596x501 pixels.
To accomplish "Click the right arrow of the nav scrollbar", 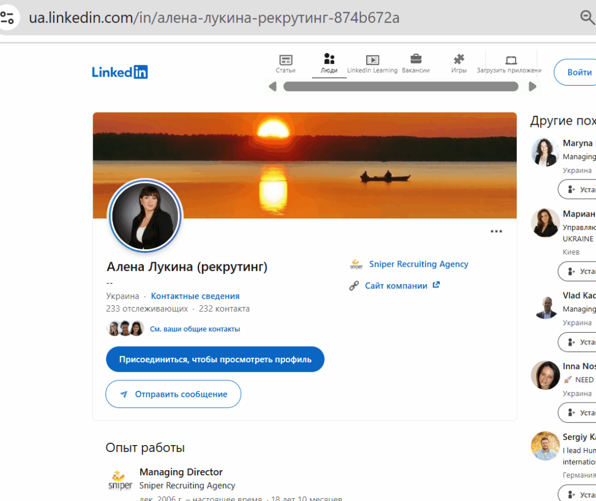I will point(532,87).
